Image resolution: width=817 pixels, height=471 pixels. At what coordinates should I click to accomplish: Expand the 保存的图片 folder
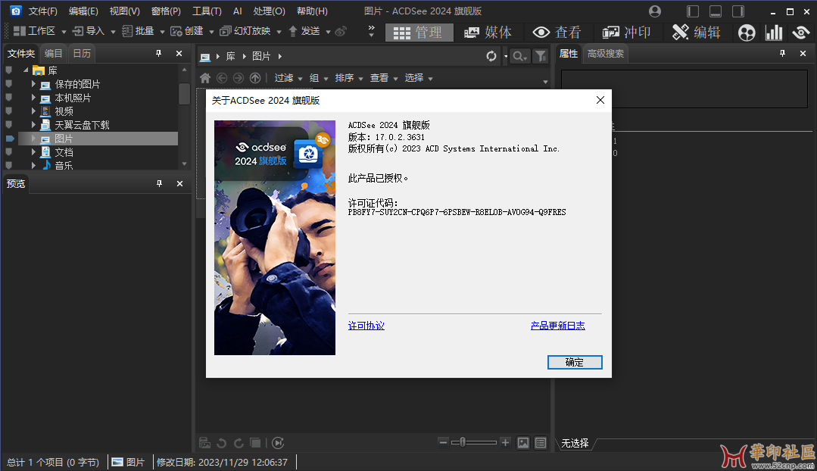[x=33, y=84]
